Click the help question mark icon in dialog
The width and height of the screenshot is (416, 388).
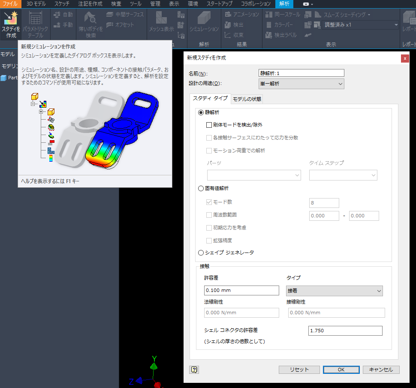(194, 370)
